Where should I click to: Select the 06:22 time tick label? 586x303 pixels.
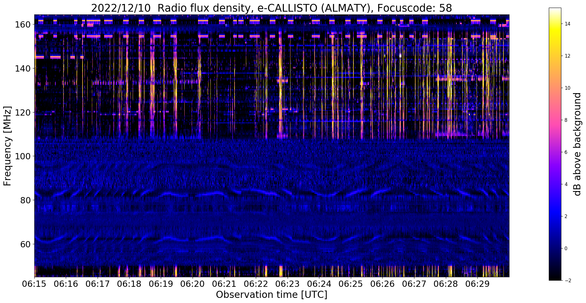click(256, 284)
